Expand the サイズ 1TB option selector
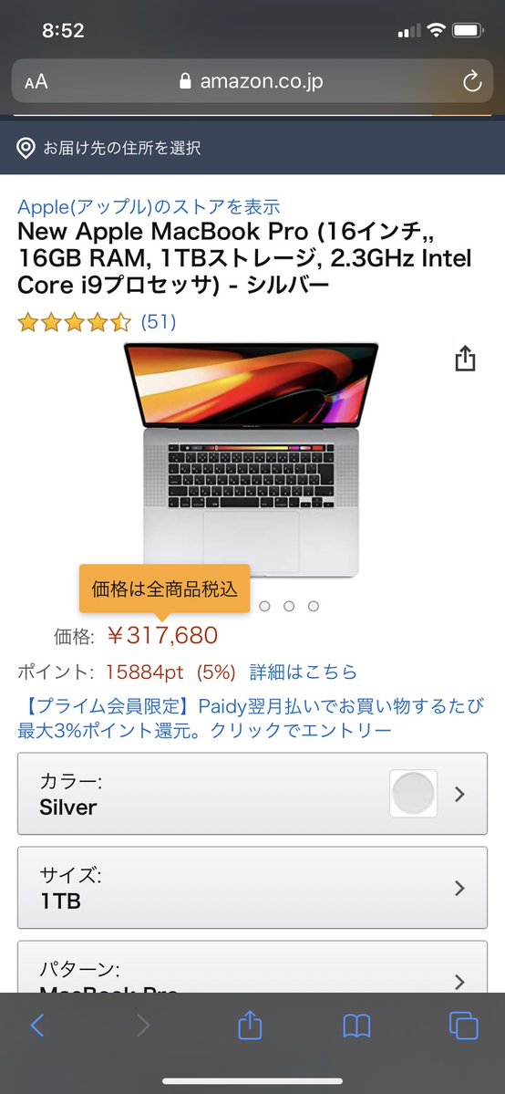 (x=252, y=888)
